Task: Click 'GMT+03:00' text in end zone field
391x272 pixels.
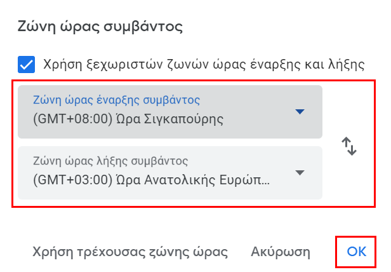Action: tap(72, 180)
